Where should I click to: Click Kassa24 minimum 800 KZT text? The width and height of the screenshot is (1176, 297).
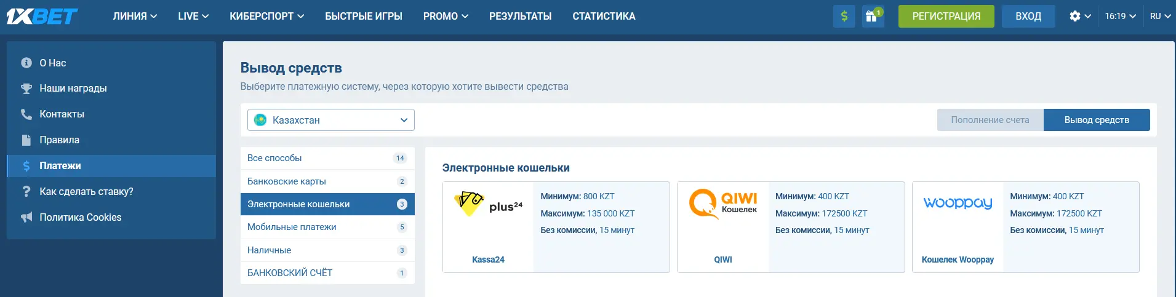[x=577, y=196]
